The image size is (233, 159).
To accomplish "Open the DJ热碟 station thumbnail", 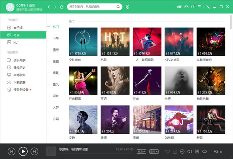I will 179,120.
